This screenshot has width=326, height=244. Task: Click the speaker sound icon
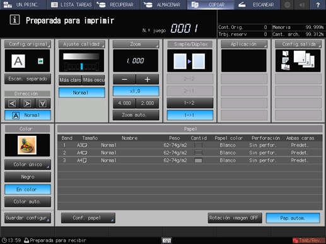(x=302, y=4)
